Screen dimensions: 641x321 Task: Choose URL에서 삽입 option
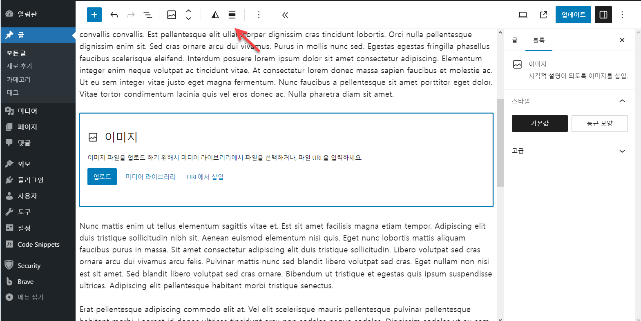[x=205, y=177]
